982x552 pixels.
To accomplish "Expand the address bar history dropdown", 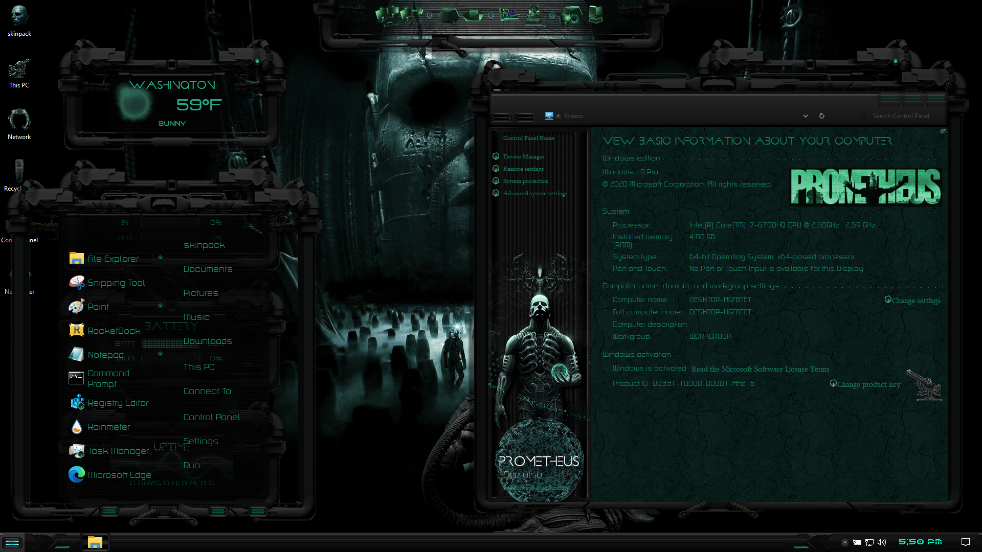I will coord(806,116).
